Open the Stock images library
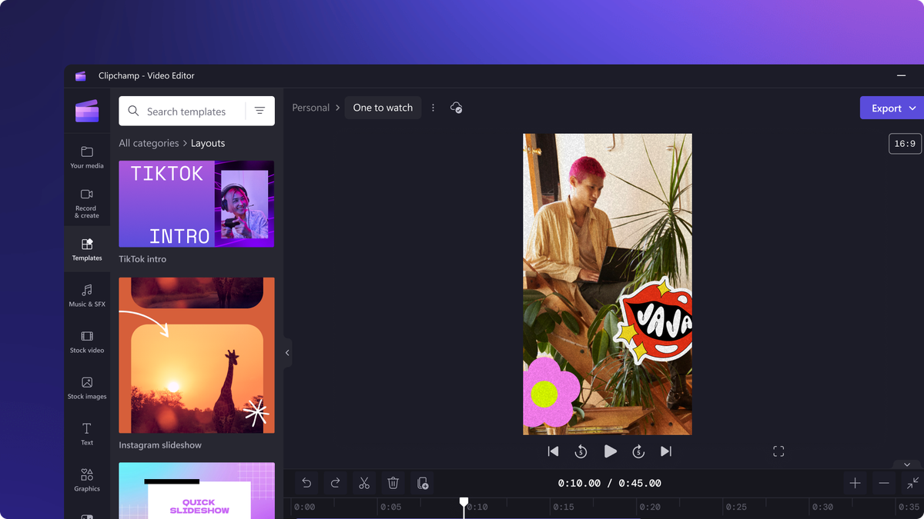The height and width of the screenshot is (519, 924). pyautogui.click(x=87, y=388)
